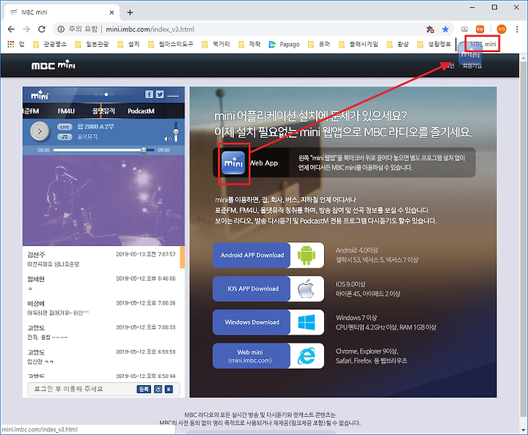Image resolution: width=528 pixels, height=435 pixels.
Task: Adjust the vertical volume slider knob
Action: click(x=176, y=133)
